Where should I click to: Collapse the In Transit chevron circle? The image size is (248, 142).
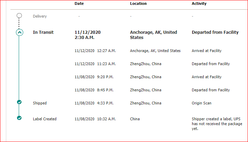pos(19,33)
